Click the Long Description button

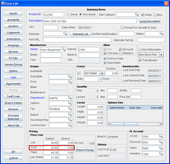[150, 21]
